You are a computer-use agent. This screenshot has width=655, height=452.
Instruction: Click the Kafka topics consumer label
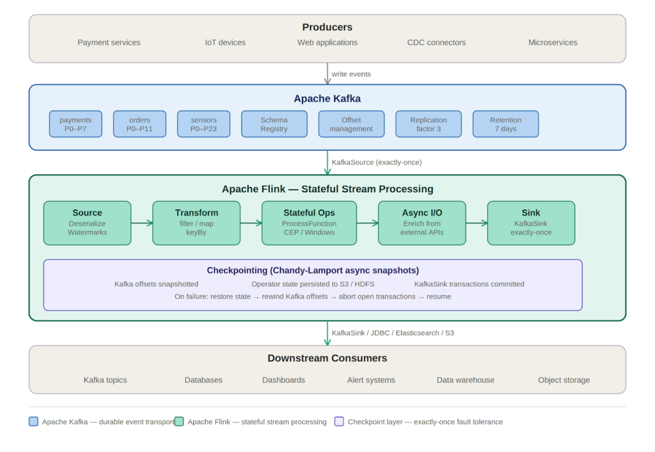point(106,380)
